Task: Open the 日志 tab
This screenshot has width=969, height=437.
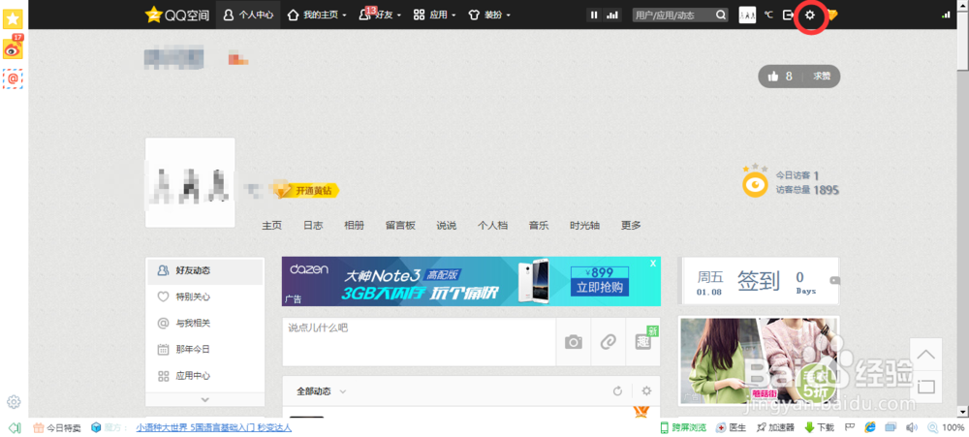Action: (x=313, y=226)
